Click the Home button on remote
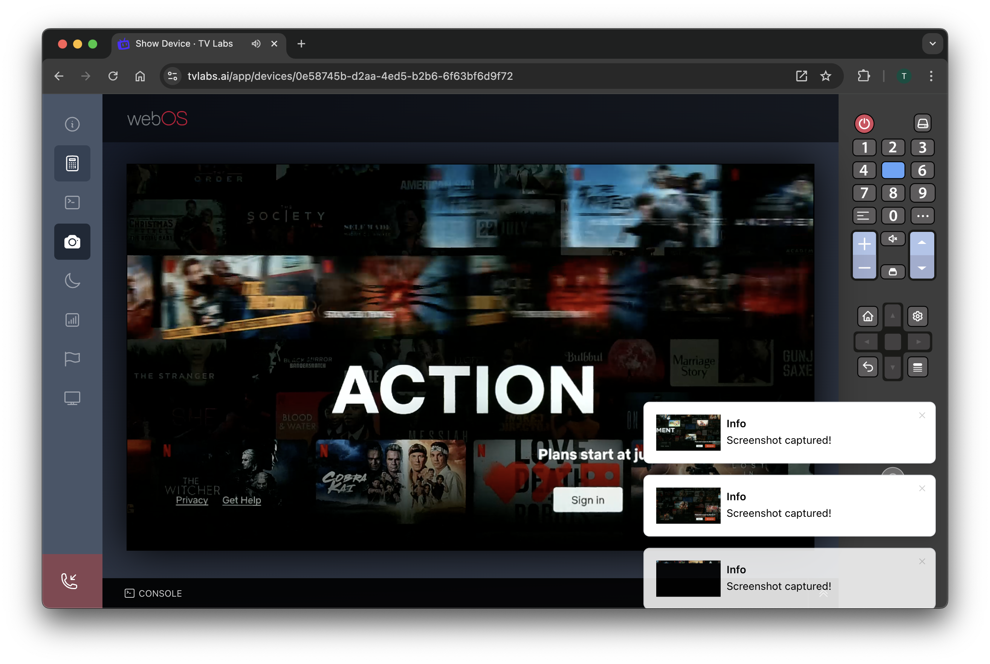This screenshot has width=990, height=664. (x=868, y=316)
